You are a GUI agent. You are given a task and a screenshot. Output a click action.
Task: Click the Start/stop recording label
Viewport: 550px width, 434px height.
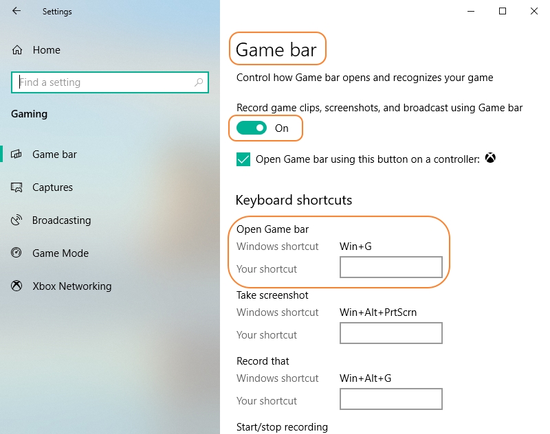click(x=282, y=427)
